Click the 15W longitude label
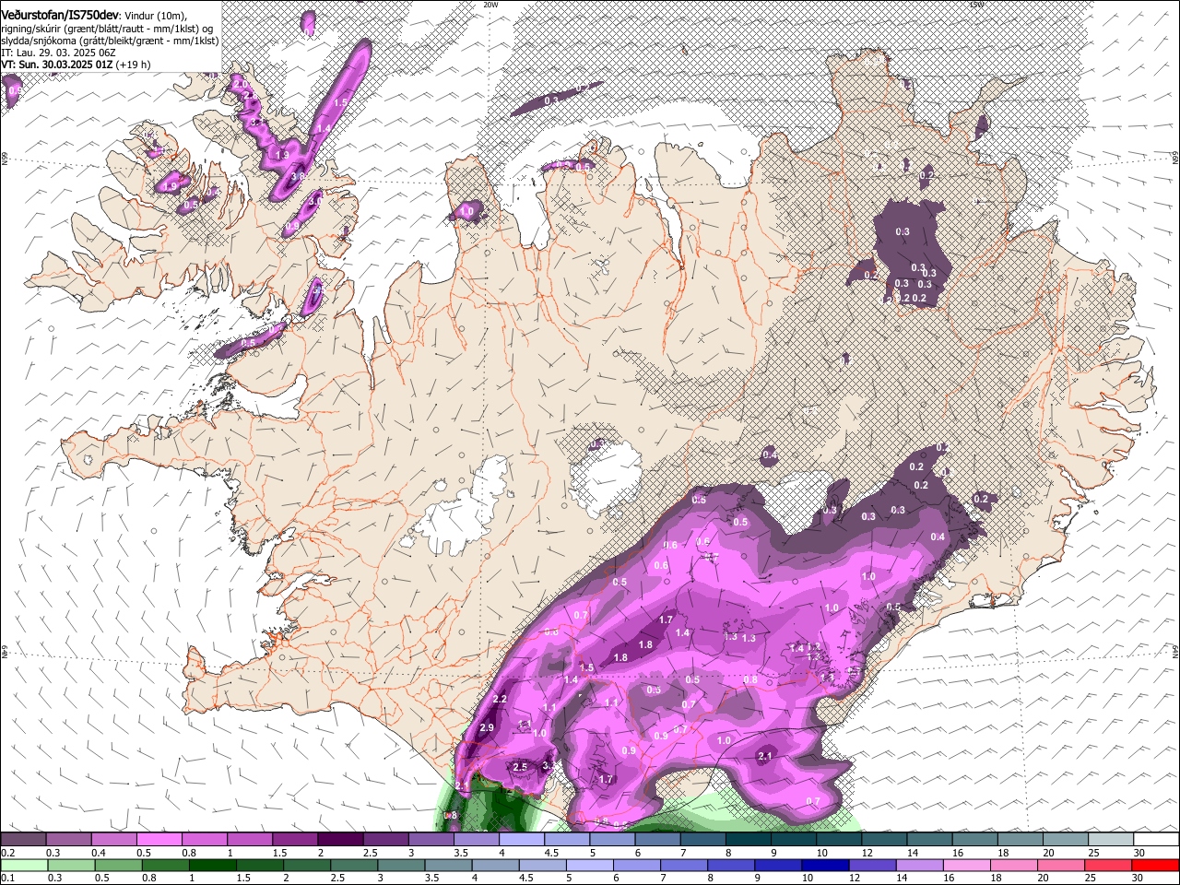 click(x=977, y=5)
